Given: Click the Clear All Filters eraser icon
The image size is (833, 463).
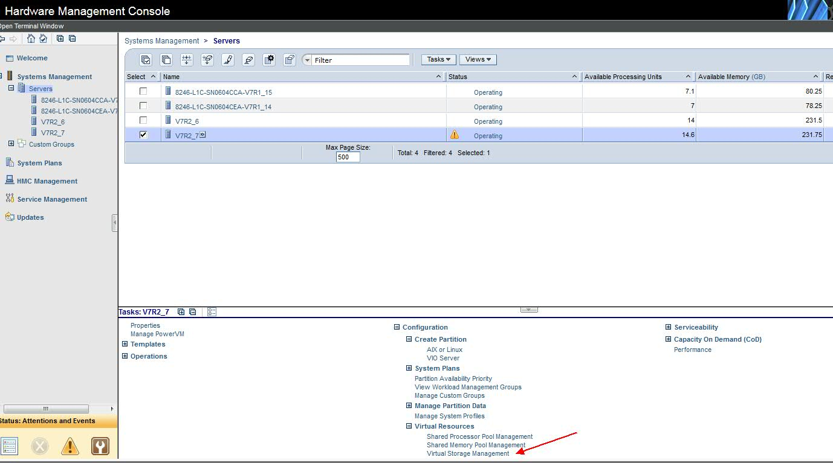Looking at the screenshot, I should coord(248,60).
